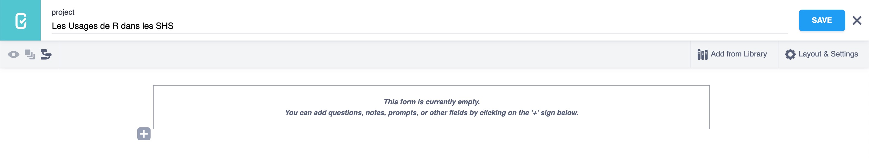Place cursor on 'Usages' in the project title
Viewport: 869px width, 158px height.
pos(83,26)
